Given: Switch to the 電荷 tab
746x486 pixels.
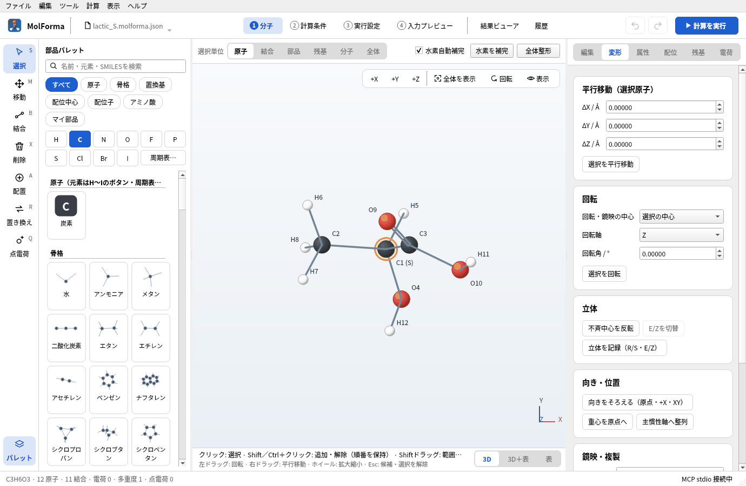Looking at the screenshot, I should [726, 52].
